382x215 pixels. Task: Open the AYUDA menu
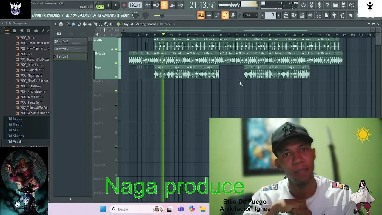click(125, 15)
